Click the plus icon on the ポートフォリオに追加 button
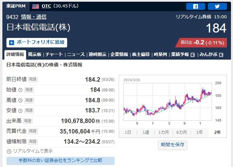 tap(12, 43)
